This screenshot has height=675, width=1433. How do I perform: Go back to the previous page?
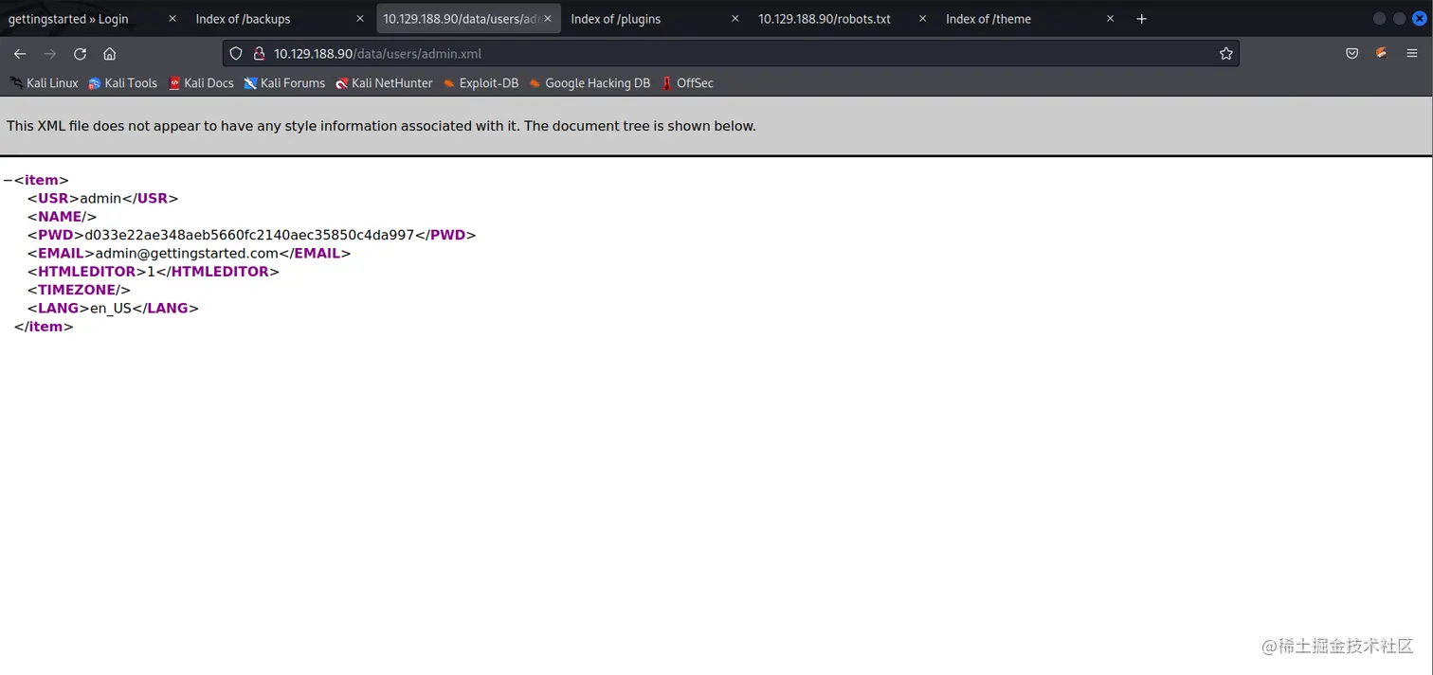coord(20,54)
